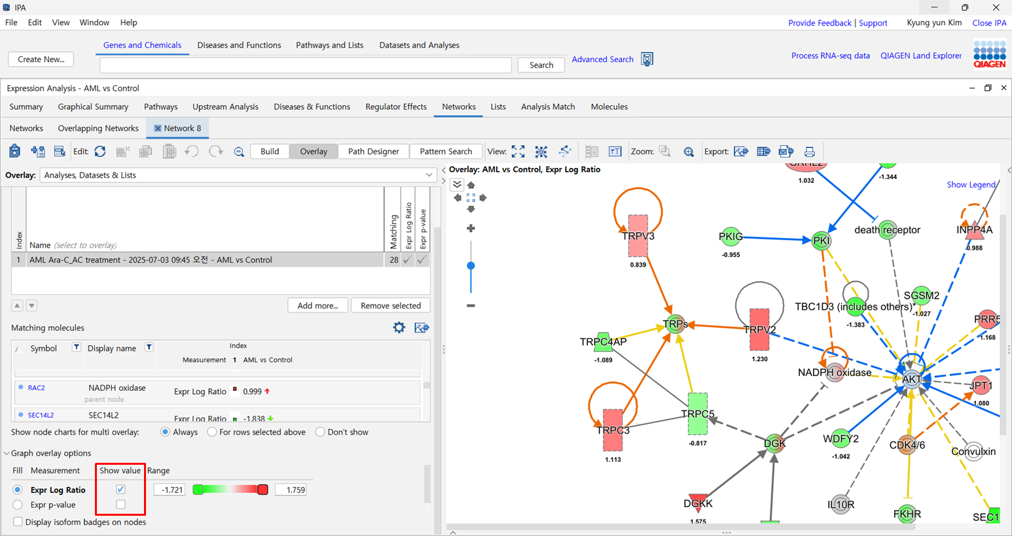Image resolution: width=1012 pixels, height=536 pixels.
Task: Click the redo arrow icon
Action: [x=215, y=151]
